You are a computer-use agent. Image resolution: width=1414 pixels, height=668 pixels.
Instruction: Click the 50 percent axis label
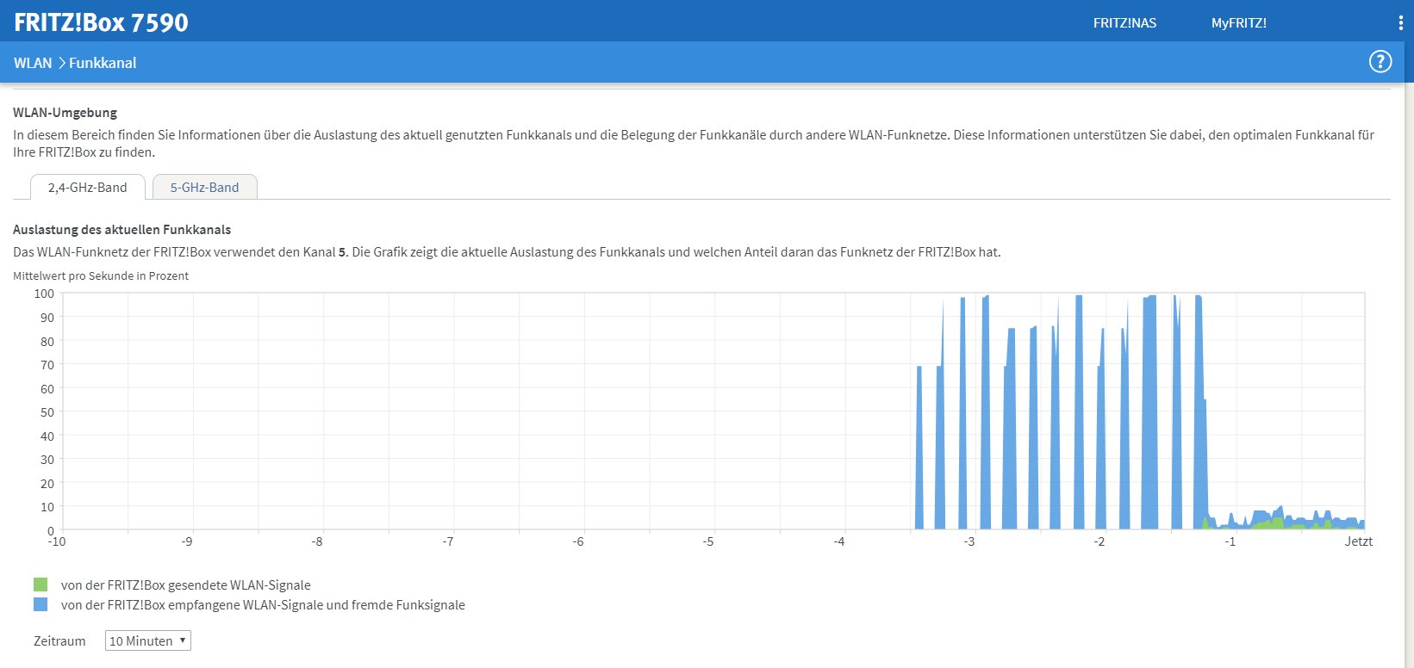coord(47,412)
